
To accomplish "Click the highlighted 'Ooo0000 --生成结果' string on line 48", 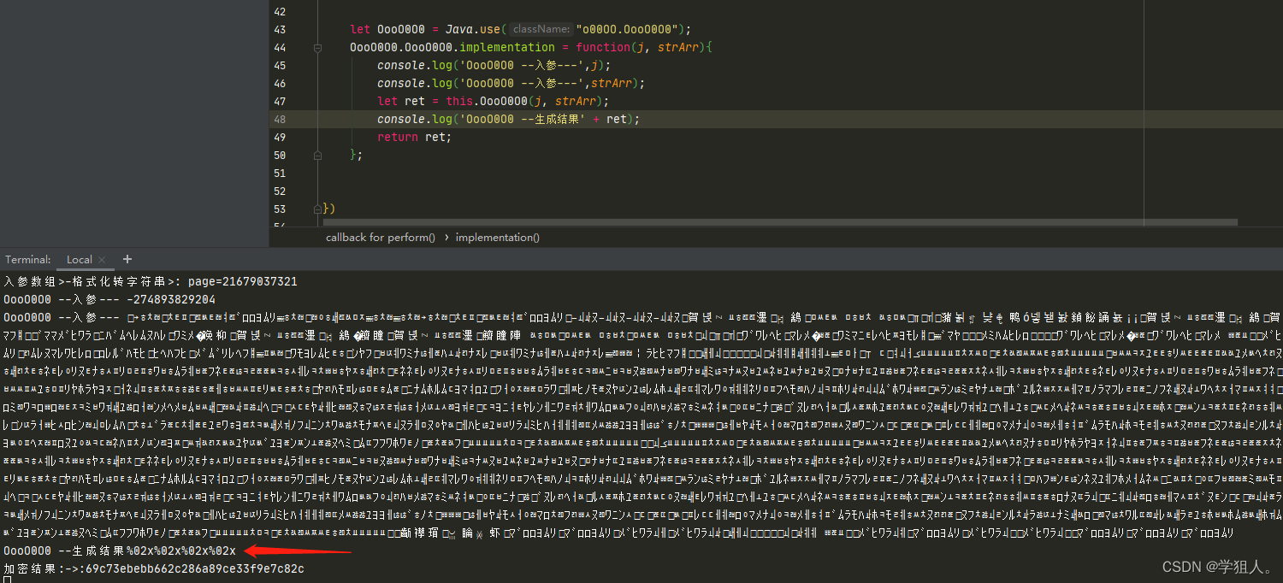I will 523,119.
